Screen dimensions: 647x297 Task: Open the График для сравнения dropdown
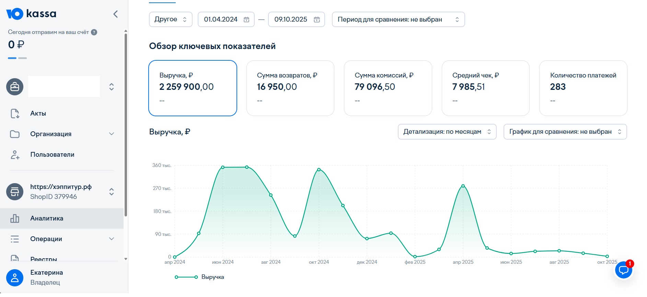tap(565, 132)
